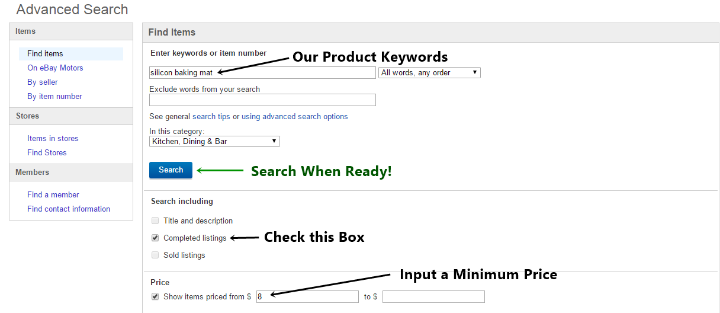Uncheck the Completed listings checkbox
This screenshot has width=720, height=313.
pos(155,238)
